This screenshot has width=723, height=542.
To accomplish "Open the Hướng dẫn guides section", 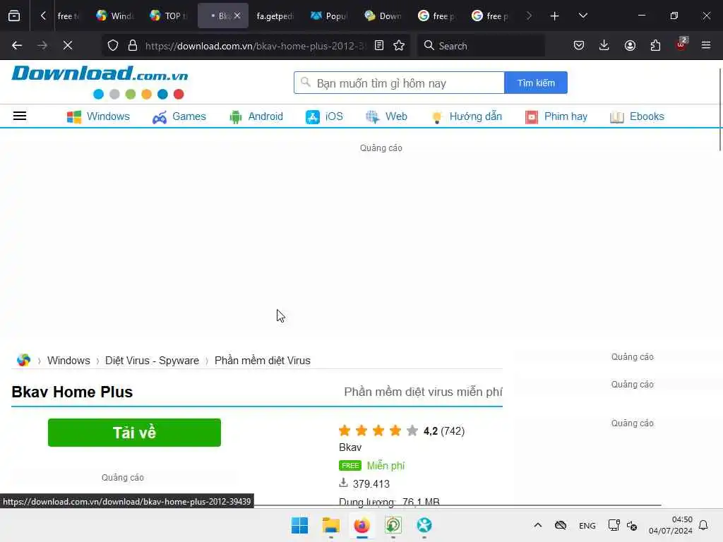I will pos(466,116).
